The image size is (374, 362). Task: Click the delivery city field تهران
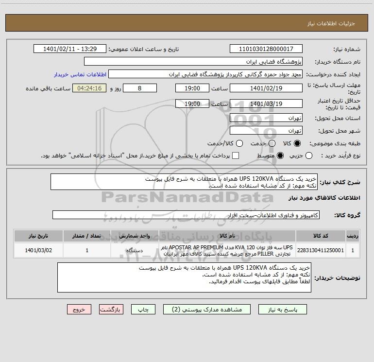coord(266,131)
